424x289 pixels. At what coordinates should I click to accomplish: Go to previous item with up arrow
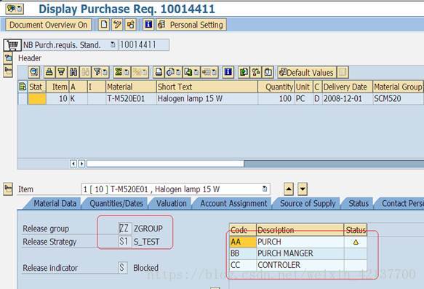coord(289,189)
